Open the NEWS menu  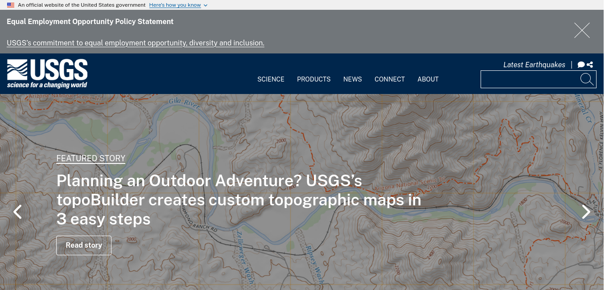(353, 79)
